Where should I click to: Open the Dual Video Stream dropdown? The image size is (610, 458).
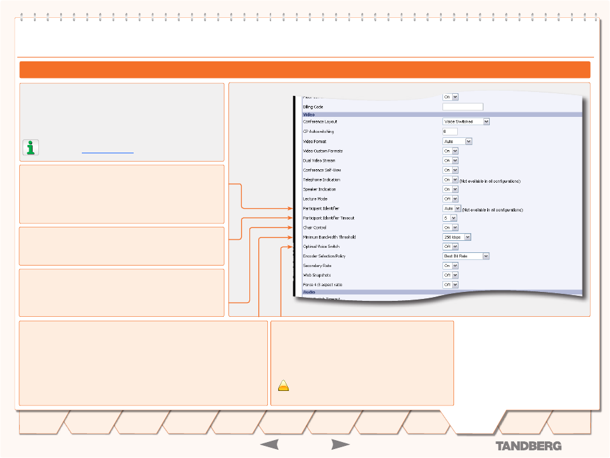[x=451, y=160]
